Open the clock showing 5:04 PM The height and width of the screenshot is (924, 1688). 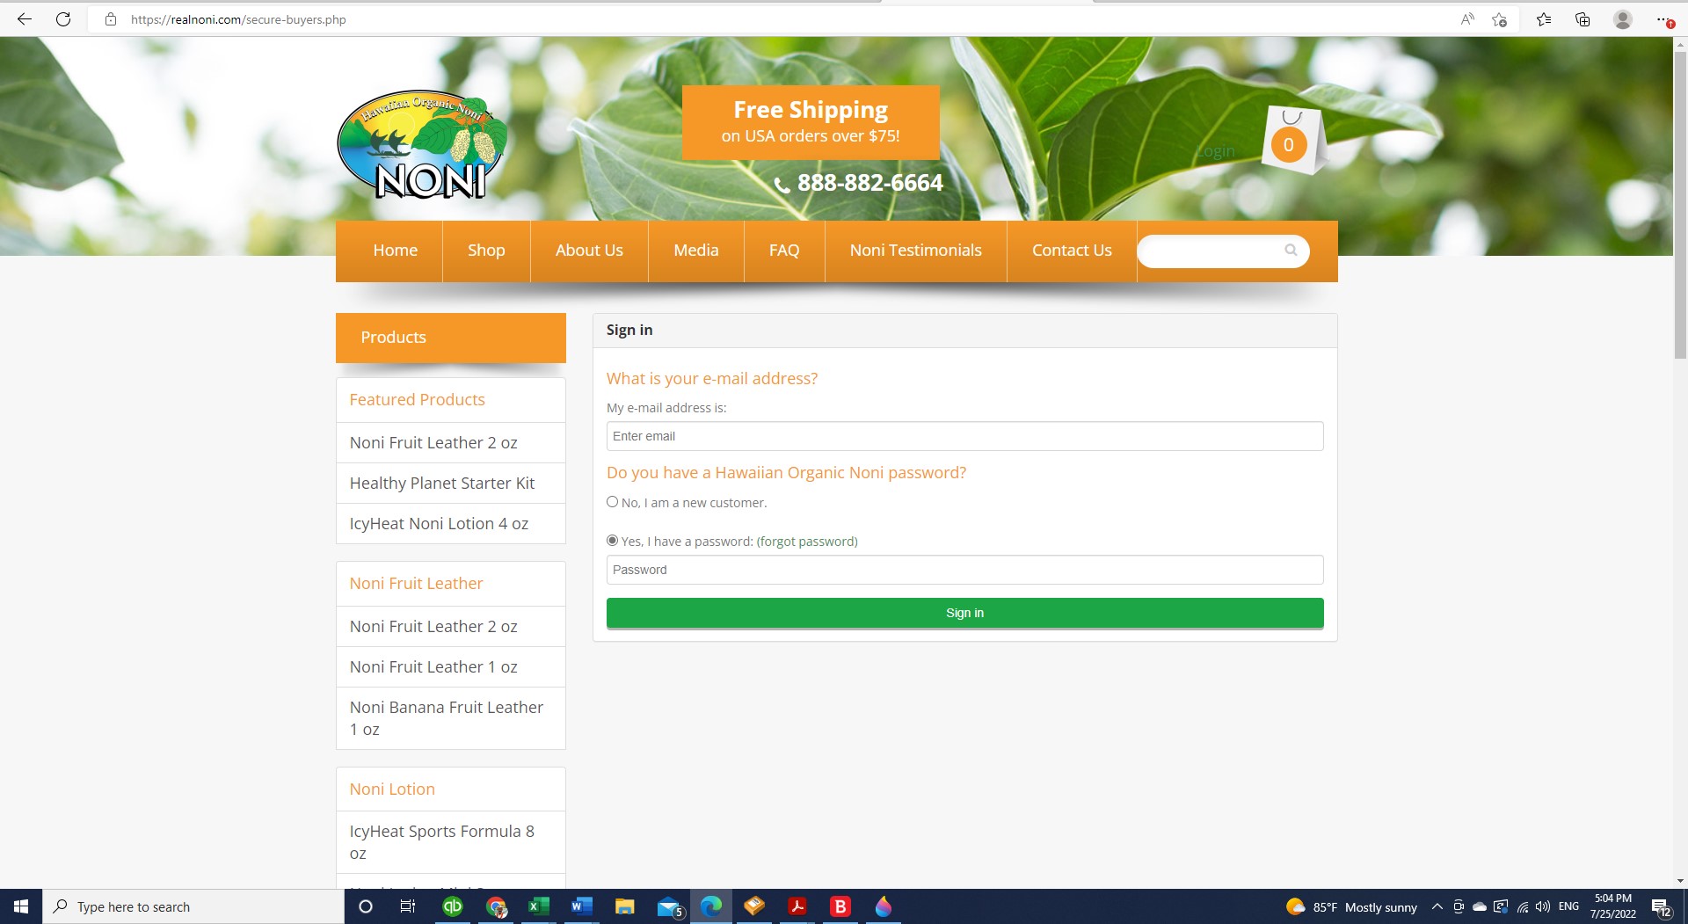coord(1612,906)
